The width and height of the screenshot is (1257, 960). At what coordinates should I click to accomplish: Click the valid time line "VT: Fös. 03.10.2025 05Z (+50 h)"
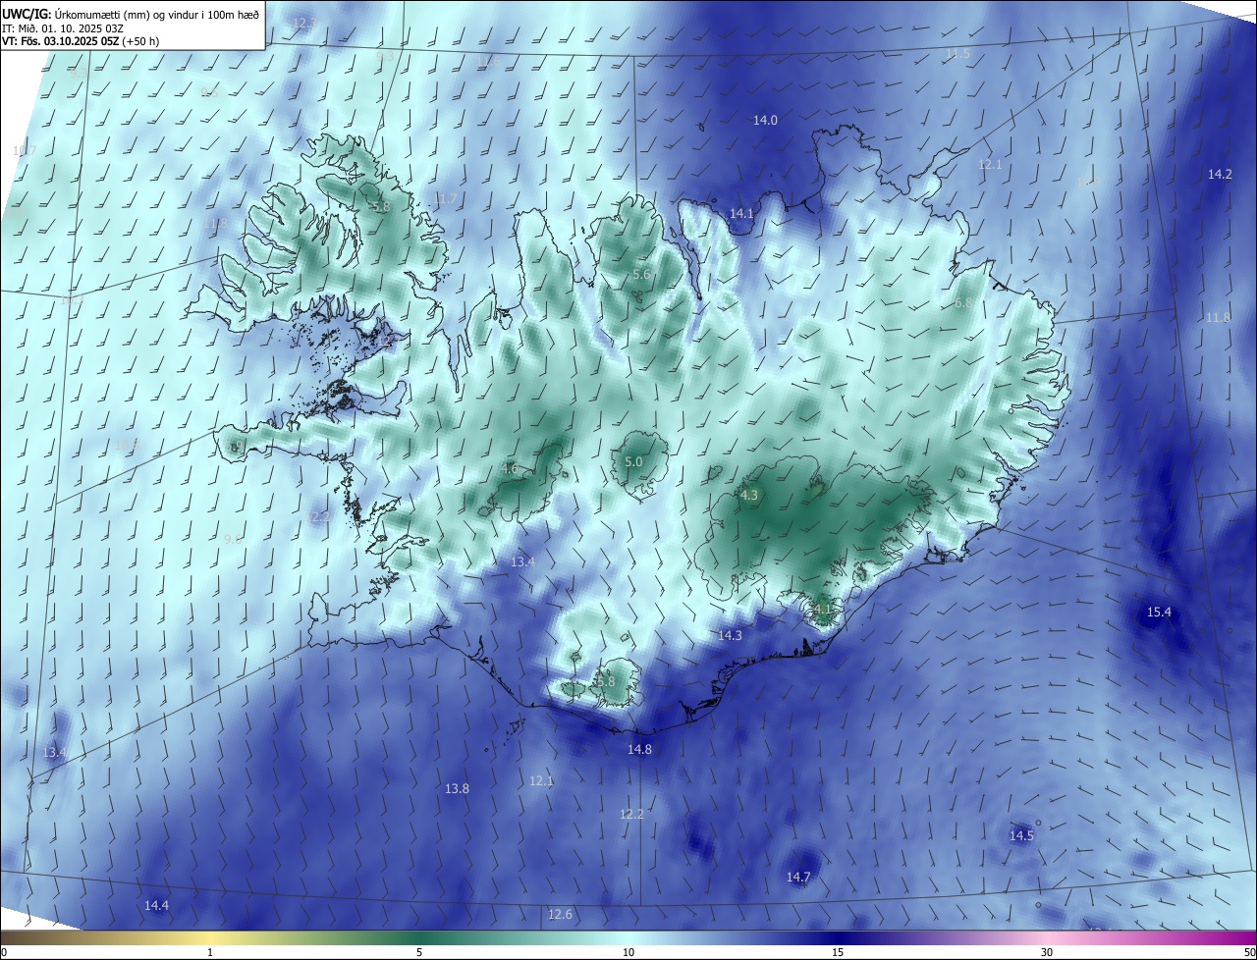[82, 41]
